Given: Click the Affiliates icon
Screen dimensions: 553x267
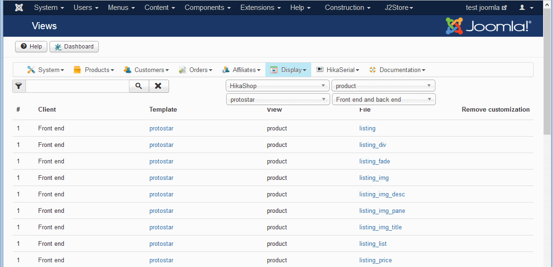Looking at the screenshot, I should point(226,70).
